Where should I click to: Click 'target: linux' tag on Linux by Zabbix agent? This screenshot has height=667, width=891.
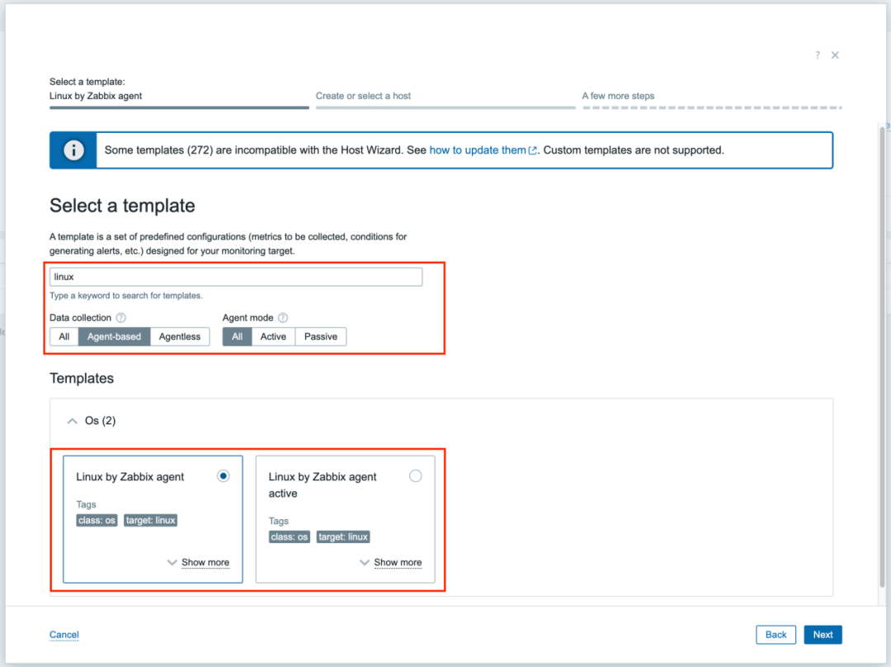151,520
